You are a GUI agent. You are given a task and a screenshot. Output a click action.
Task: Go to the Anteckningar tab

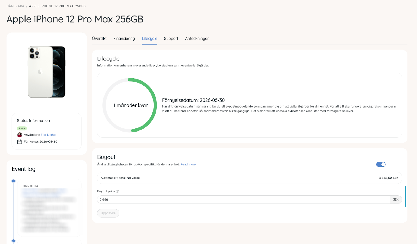(x=197, y=39)
